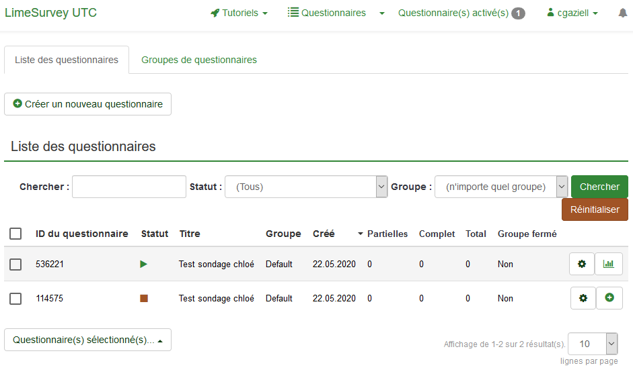Create a new questionnaire
The image size is (633, 382).
pos(88,104)
